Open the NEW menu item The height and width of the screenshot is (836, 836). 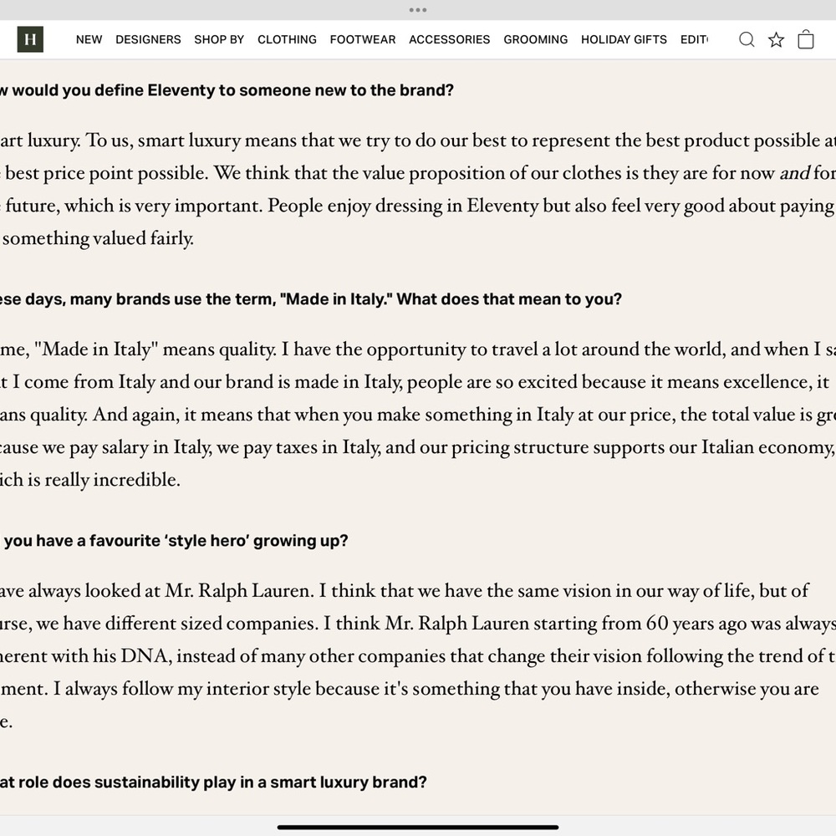click(89, 39)
